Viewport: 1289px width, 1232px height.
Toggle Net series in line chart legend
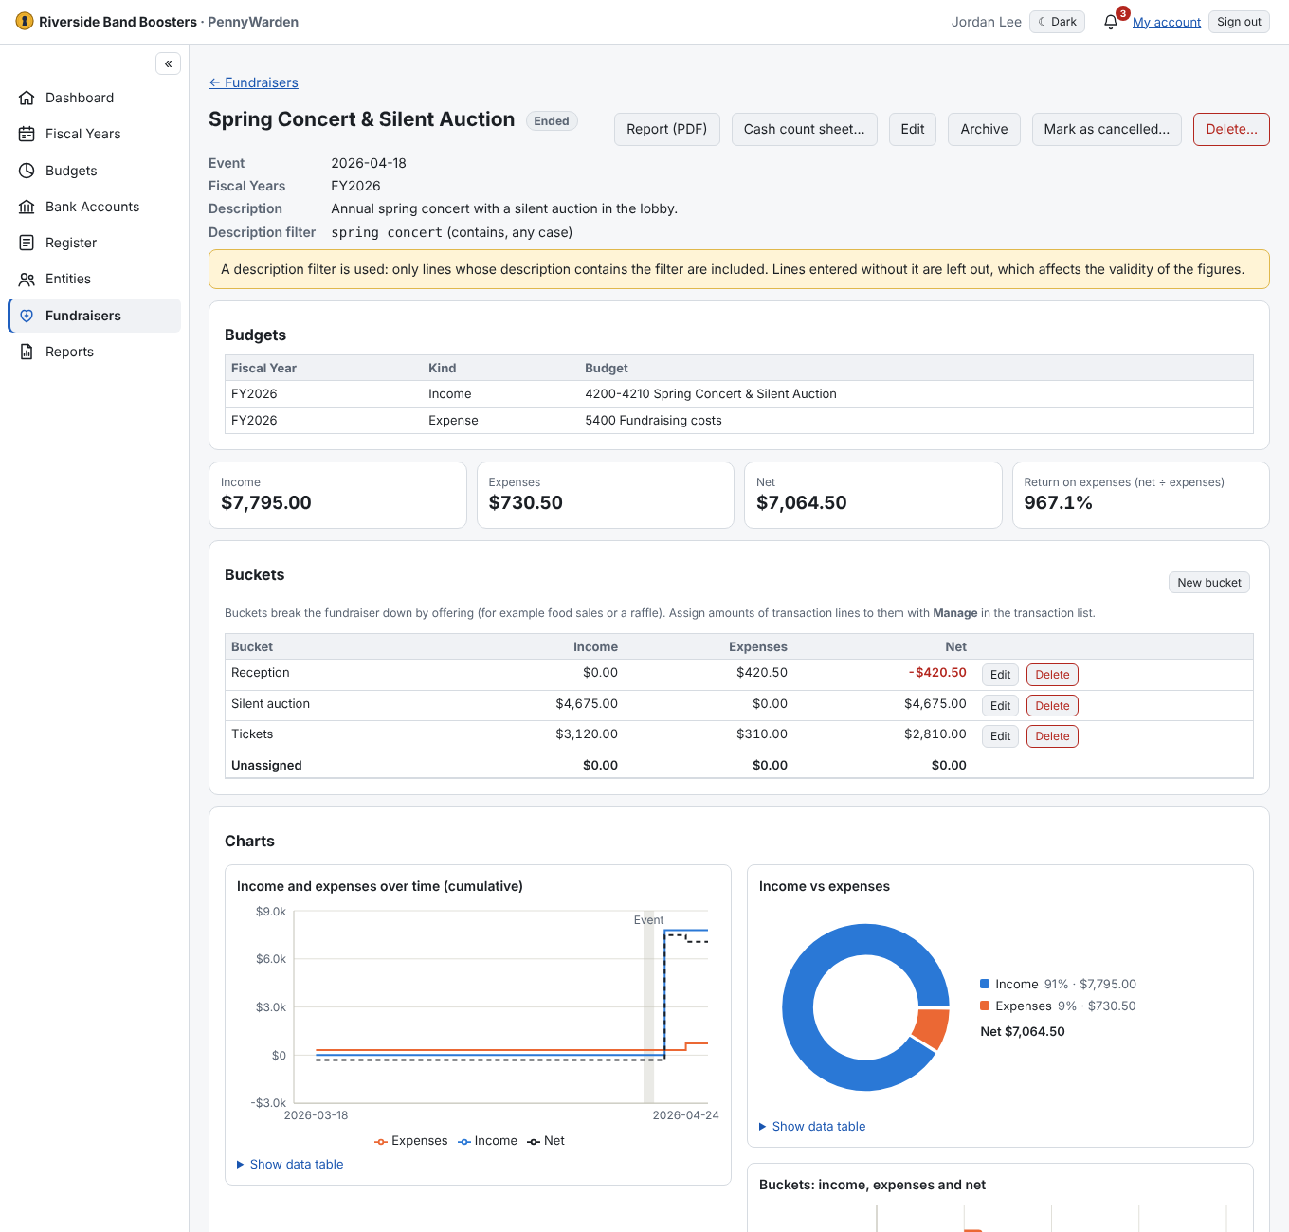coord(546,1141)
